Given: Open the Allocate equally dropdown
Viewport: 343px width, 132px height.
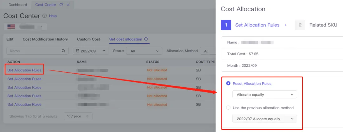Looking at the screenshot, I should (265, 95).
